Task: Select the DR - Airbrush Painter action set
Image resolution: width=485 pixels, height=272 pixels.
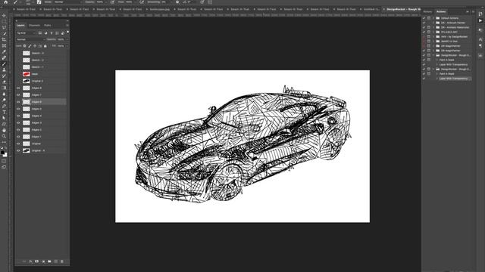Action: (x=453, y=23)
